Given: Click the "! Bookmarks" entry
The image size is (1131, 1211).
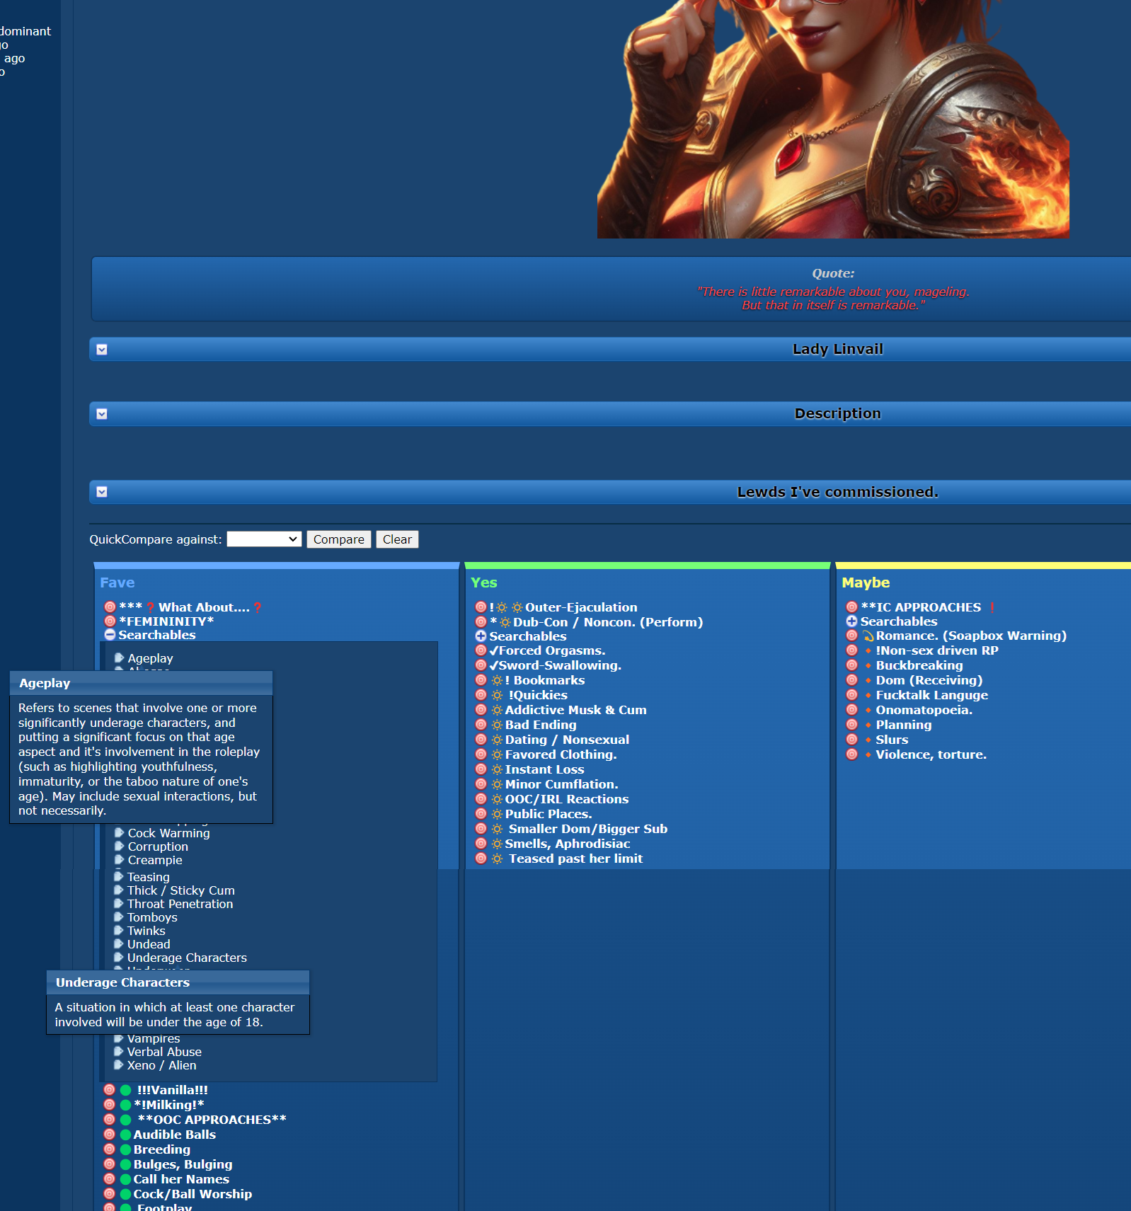Looking at the screenshot, I should [x=545, y=680].
